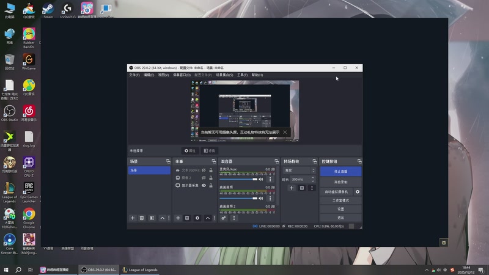This screenshot has height=275, width=489.
Task: Click the blue Stop Streaming button
Action: (340, 172)
